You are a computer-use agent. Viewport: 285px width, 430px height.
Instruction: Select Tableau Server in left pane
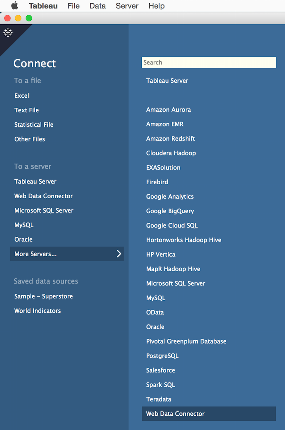pos(35,181)
